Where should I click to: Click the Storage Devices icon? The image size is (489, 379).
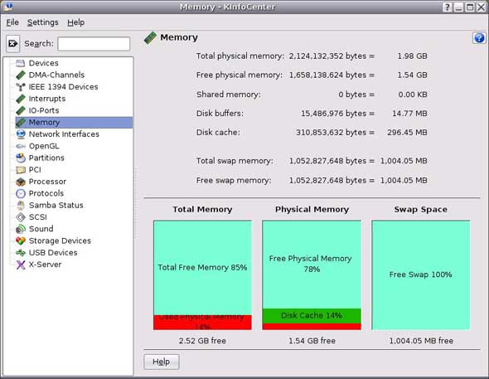pos(21,241)
